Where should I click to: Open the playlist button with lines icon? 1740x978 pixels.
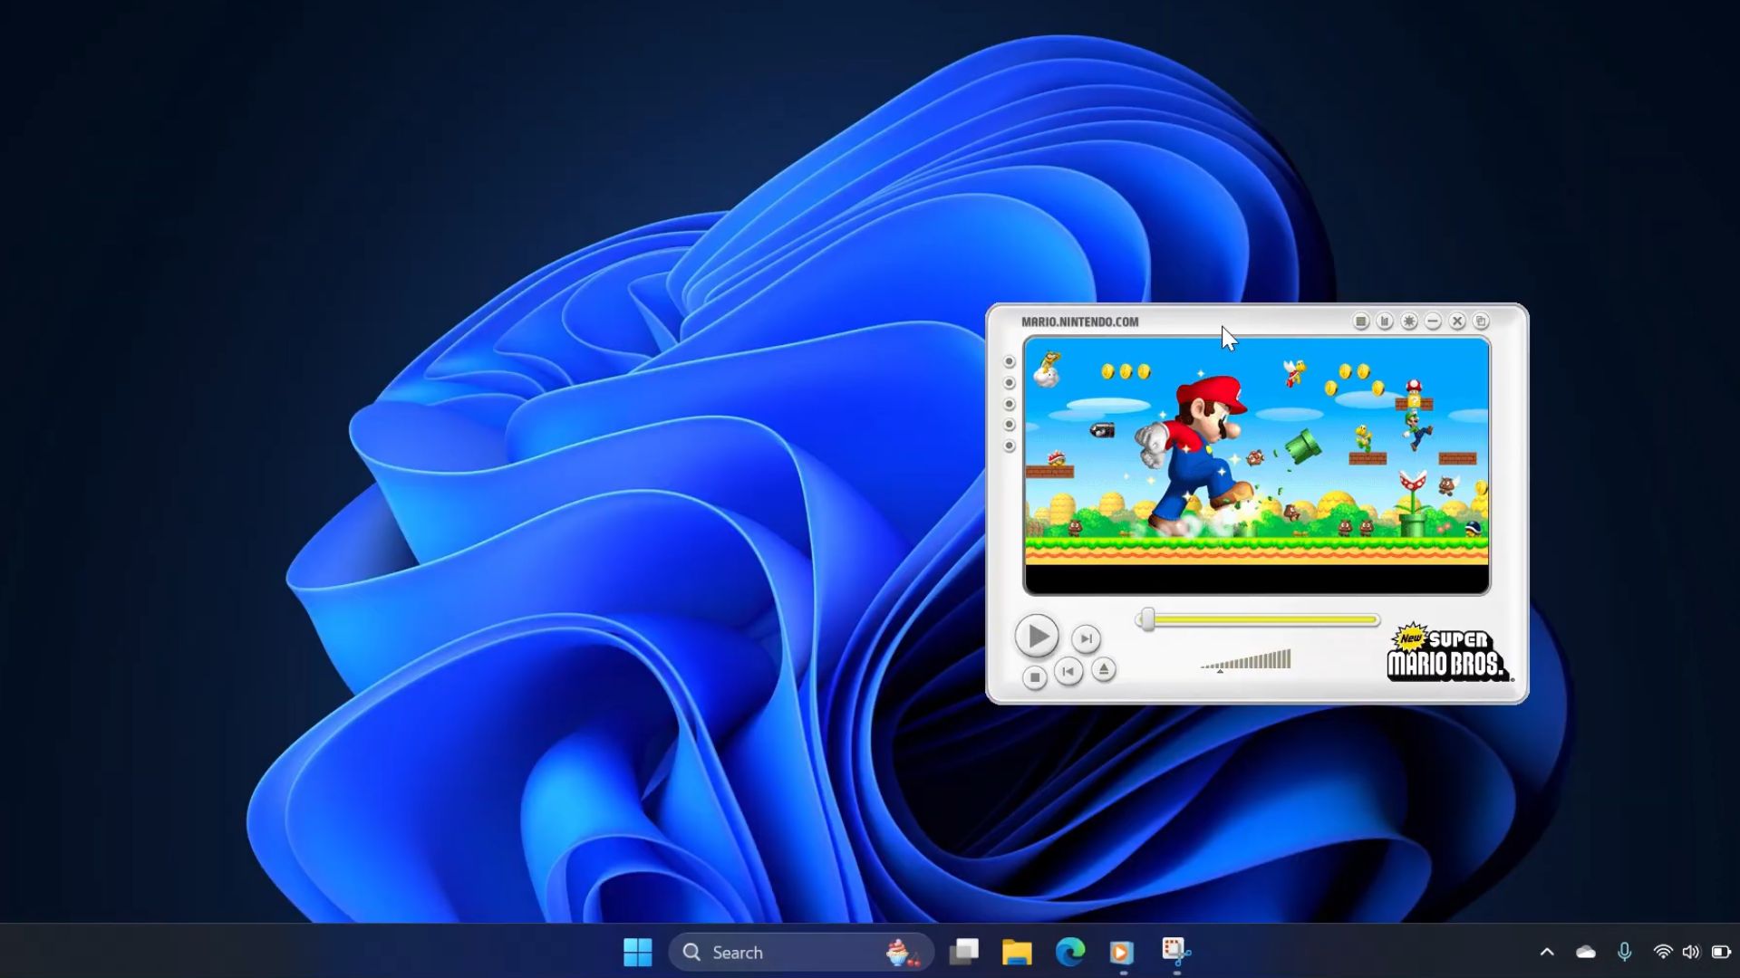point(1360,321)
